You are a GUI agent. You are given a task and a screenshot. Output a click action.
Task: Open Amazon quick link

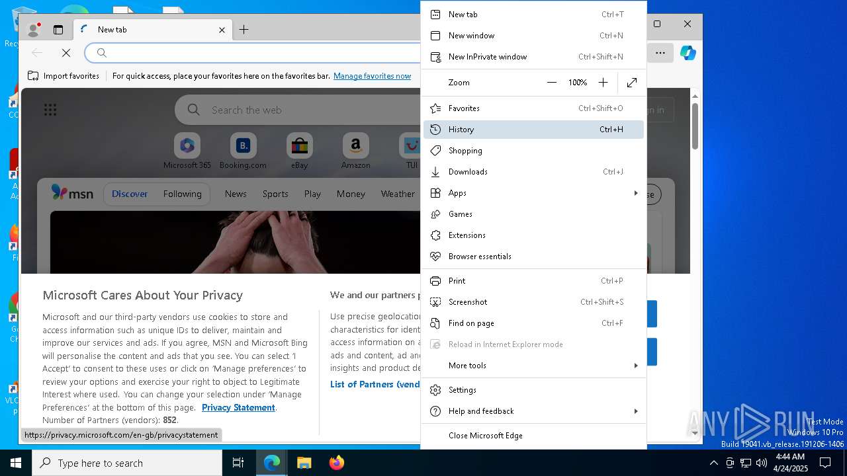coord(355,151)
